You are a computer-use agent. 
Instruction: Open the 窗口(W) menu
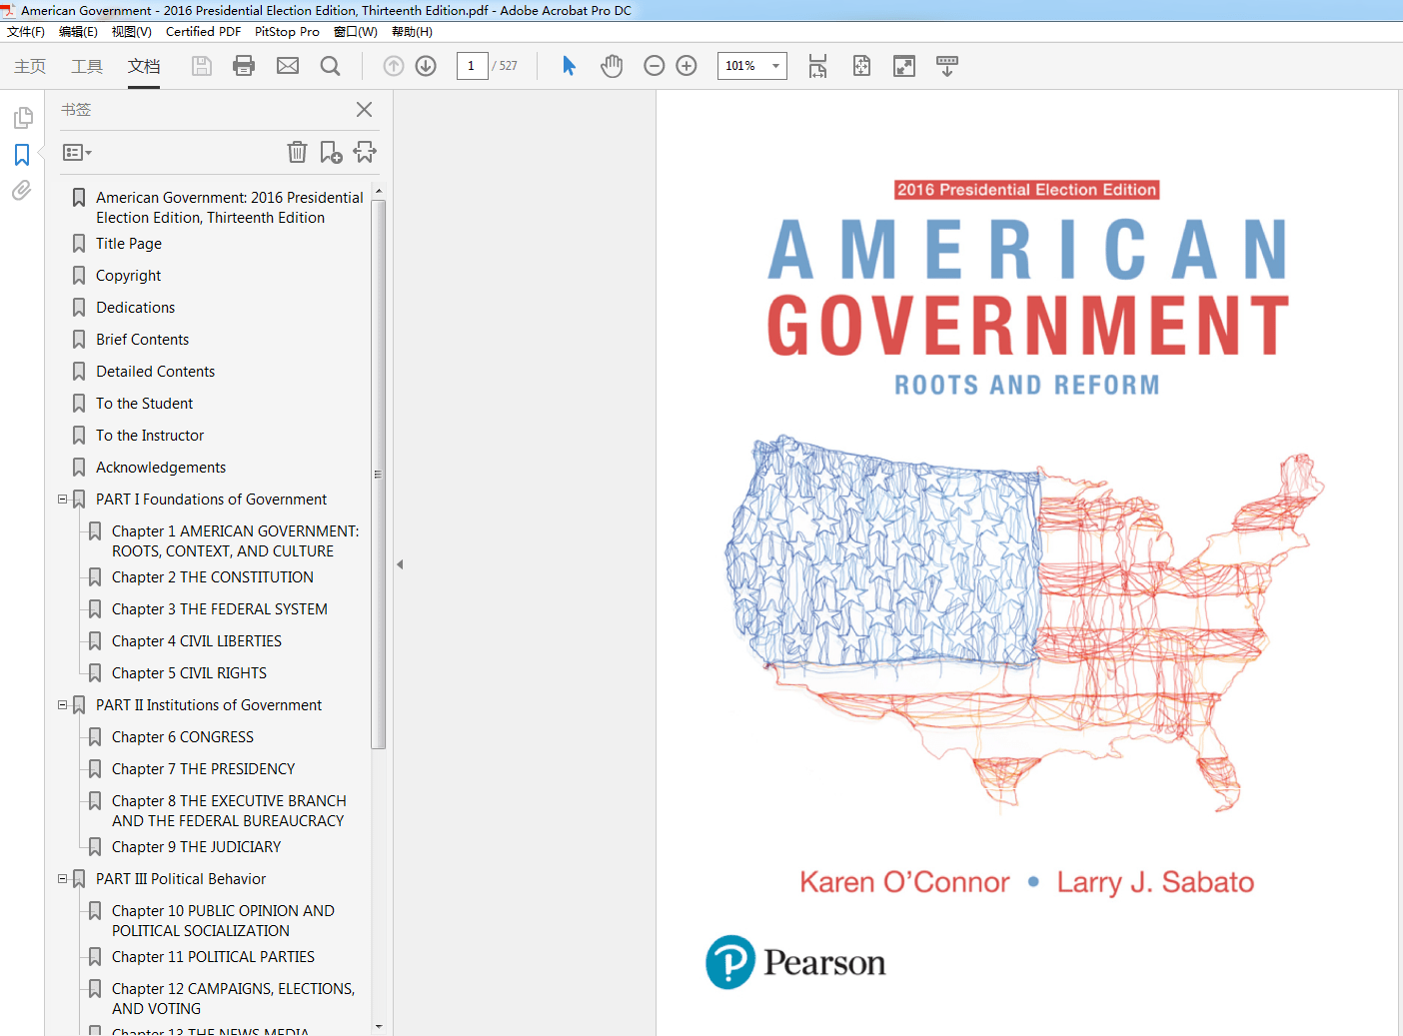point(356,32)
